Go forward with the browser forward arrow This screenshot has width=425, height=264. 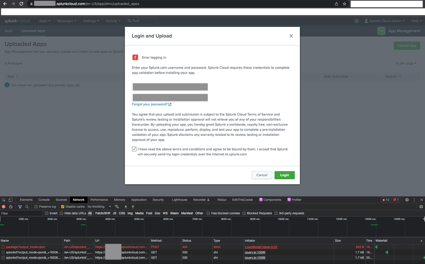[13, 4]
